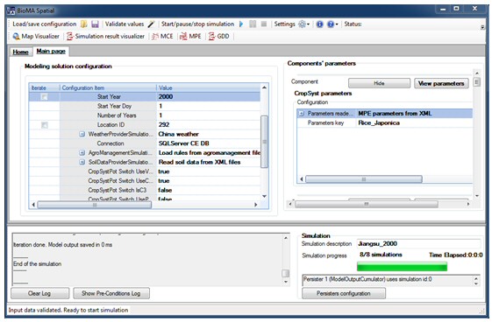Open Persisters configuration
492x322 pixels.
click(x=344, y=293)
